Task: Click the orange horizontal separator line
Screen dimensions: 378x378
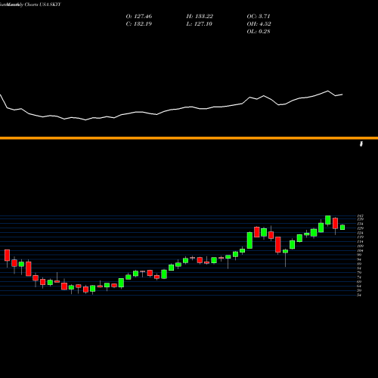Action: pos(189,138)
